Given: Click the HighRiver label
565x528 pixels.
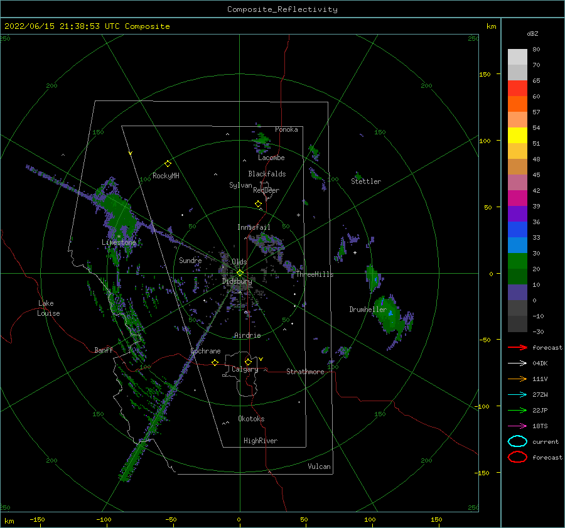Looking at the screenshot, I should (261, 441).
